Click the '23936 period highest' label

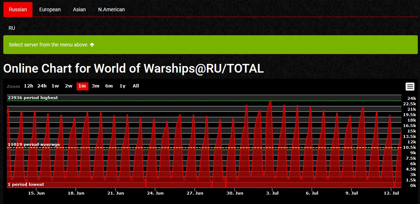coord(33,98)
